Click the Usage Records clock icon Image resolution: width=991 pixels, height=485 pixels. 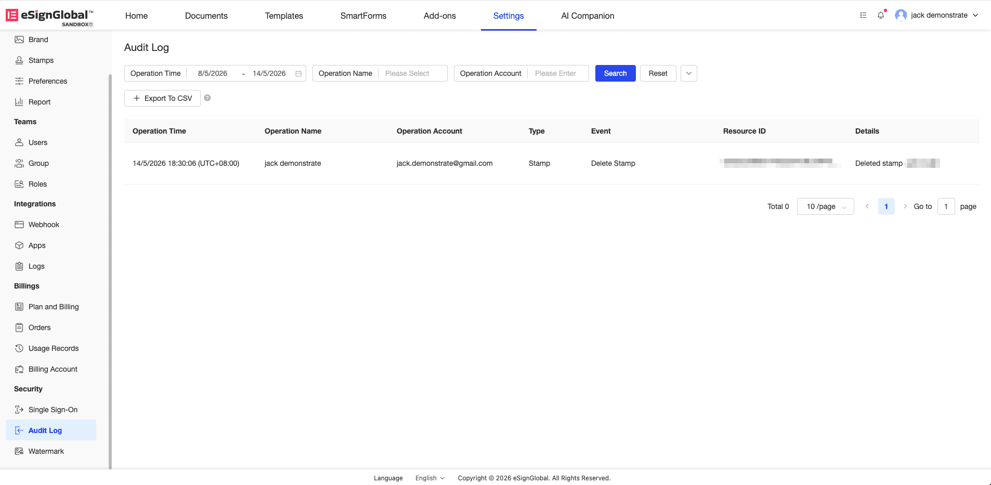pyautogui.click(x=19, y=348)
